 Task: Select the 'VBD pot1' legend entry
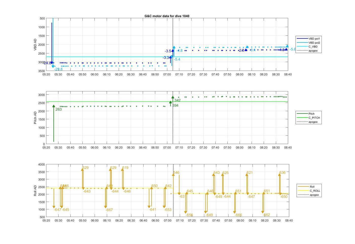pos(308,39)
